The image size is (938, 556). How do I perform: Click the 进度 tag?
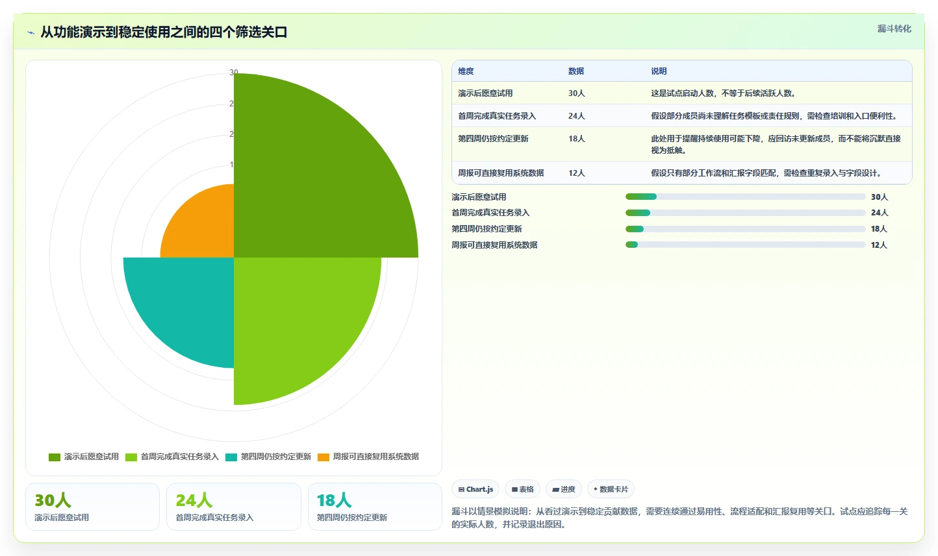(x=564, y=489)
